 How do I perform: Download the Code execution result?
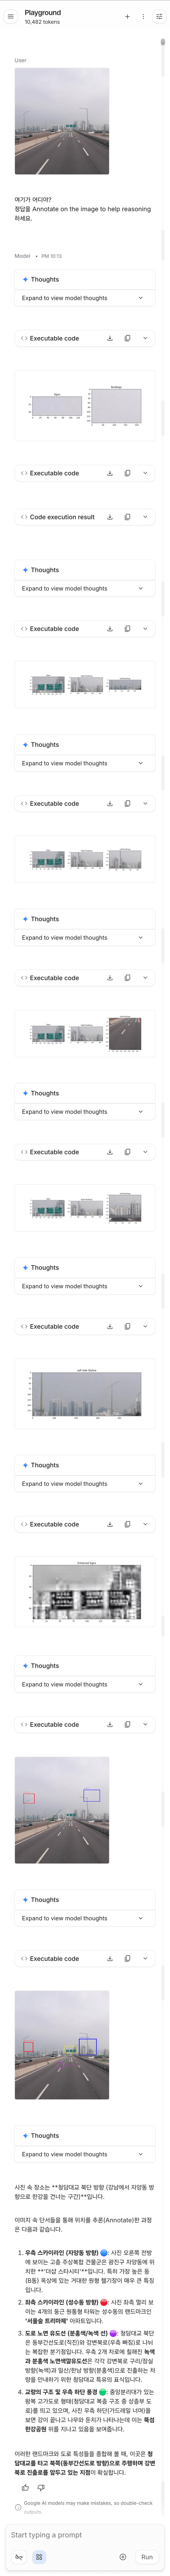pos(110,517)
